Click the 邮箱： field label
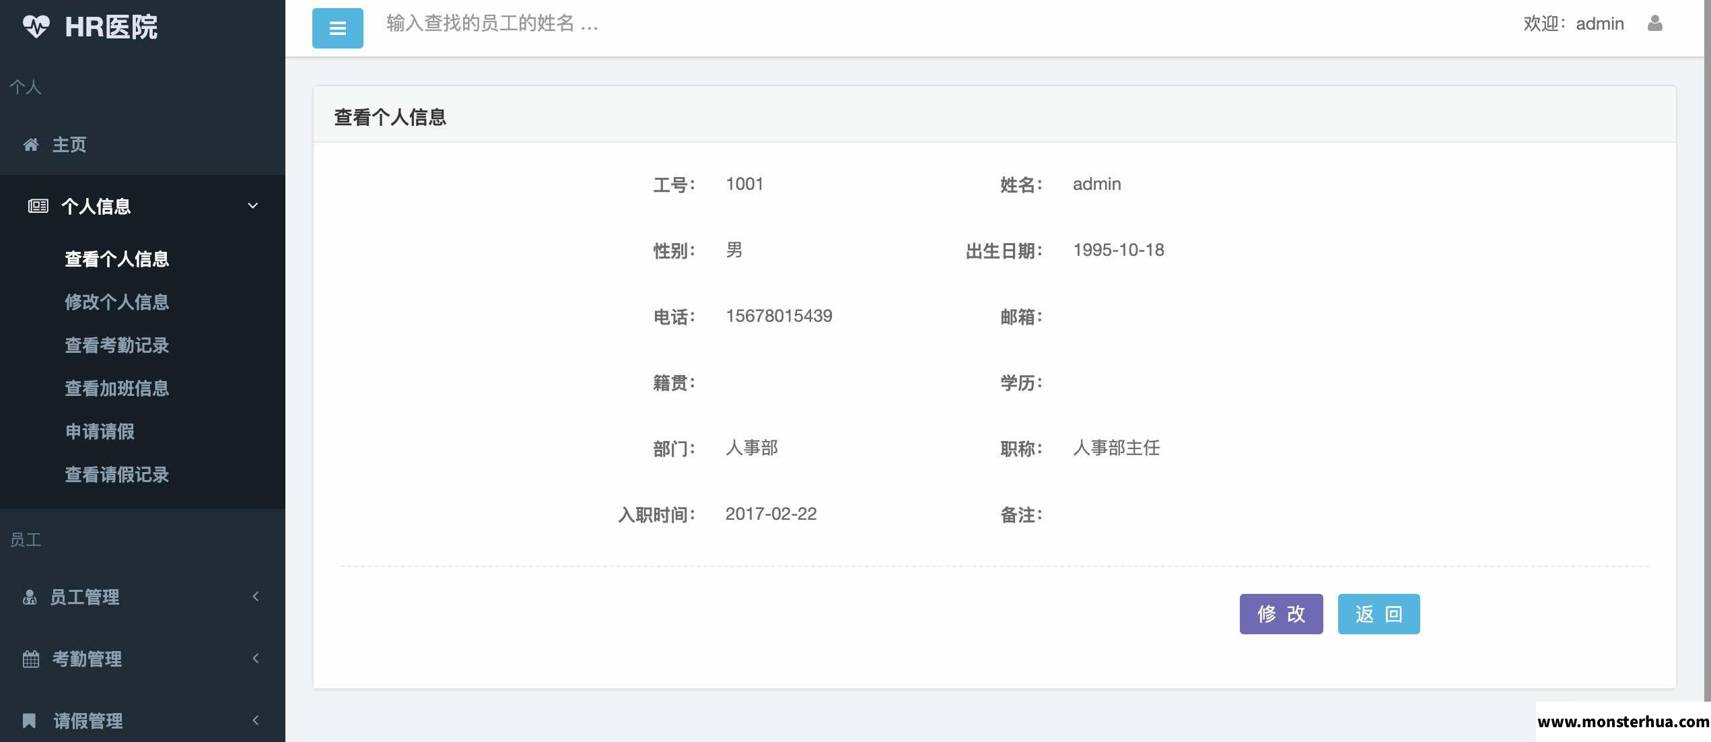Viewport: 1711px width, 742px height. [x=1022, y=317]
